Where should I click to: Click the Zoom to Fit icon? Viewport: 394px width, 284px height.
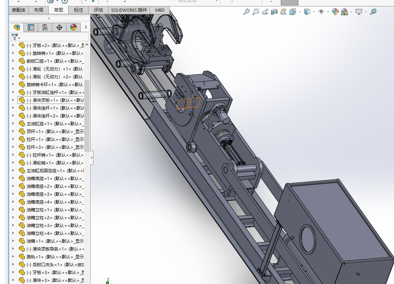[247, 12]
